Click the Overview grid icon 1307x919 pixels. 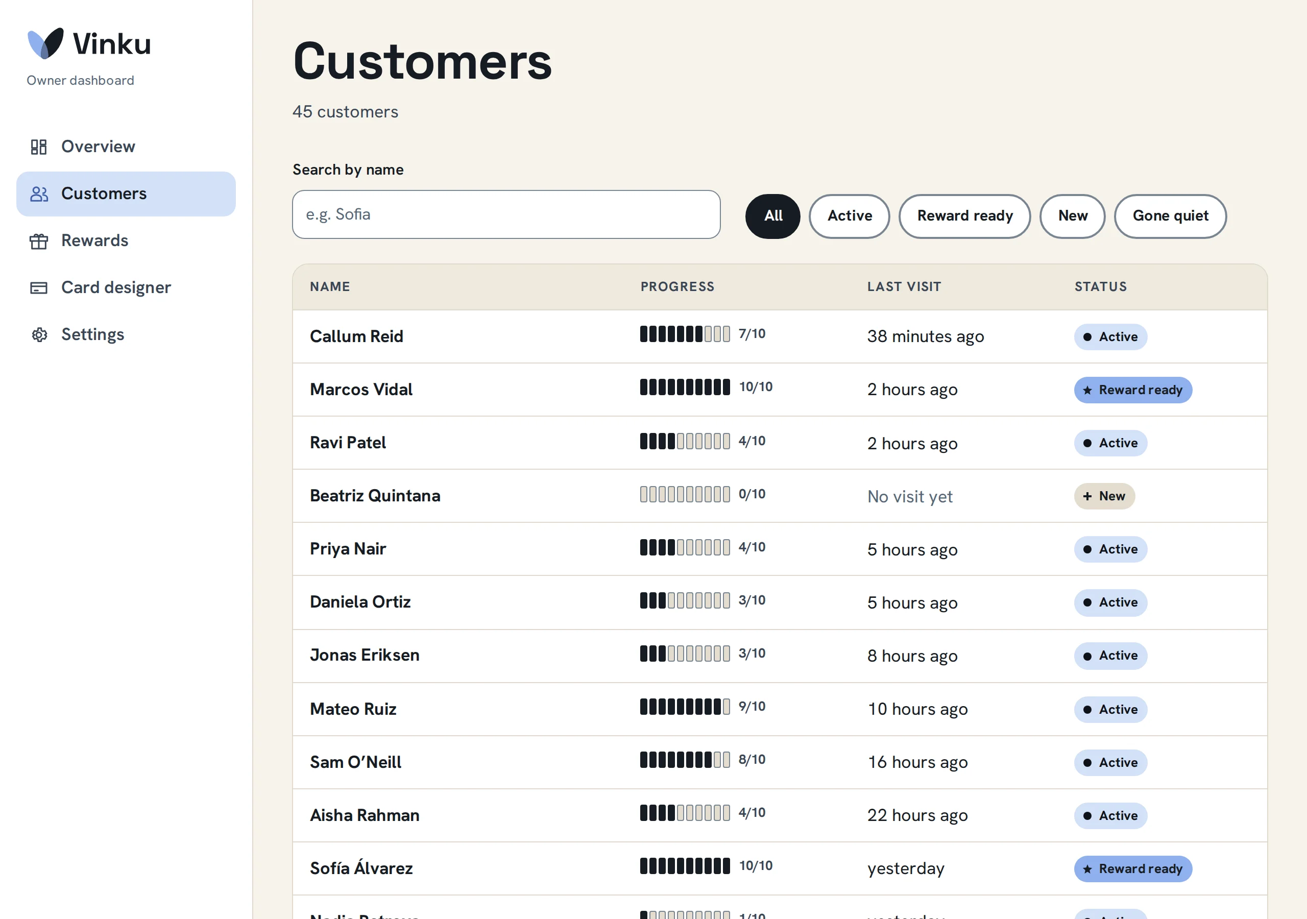click(x=39, y=147)
